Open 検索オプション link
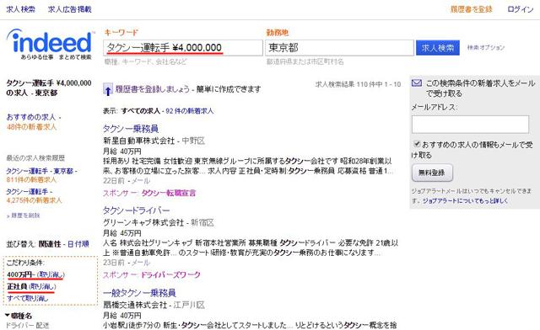The height and width of the screenshot is (330, 540). pyautogui.click(x=486, y=47)
